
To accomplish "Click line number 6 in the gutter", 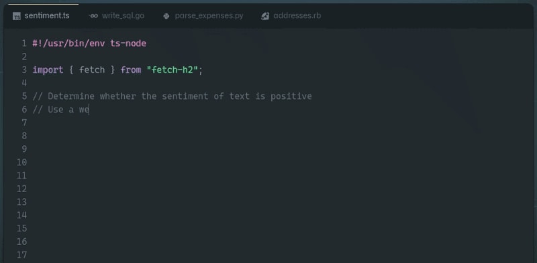I will click(x=24, y=110).
